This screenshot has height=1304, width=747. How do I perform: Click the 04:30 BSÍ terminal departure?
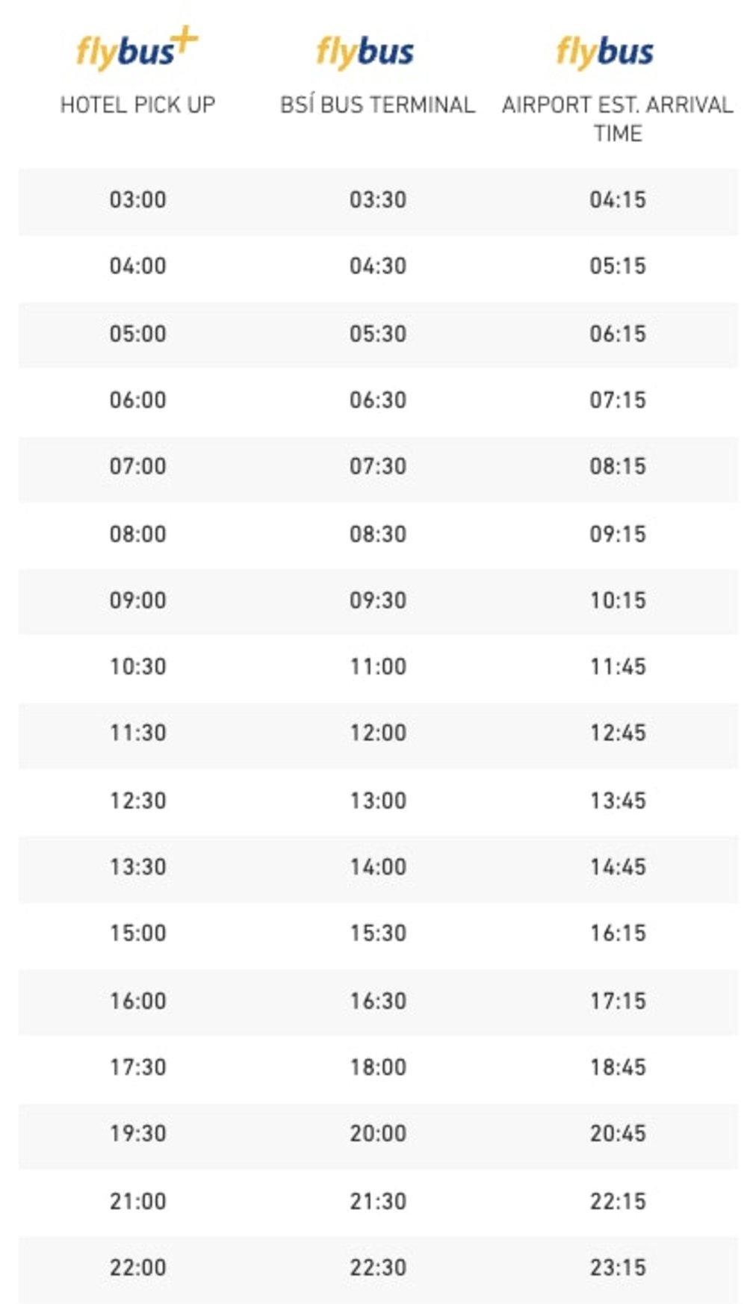click(378, 266)
